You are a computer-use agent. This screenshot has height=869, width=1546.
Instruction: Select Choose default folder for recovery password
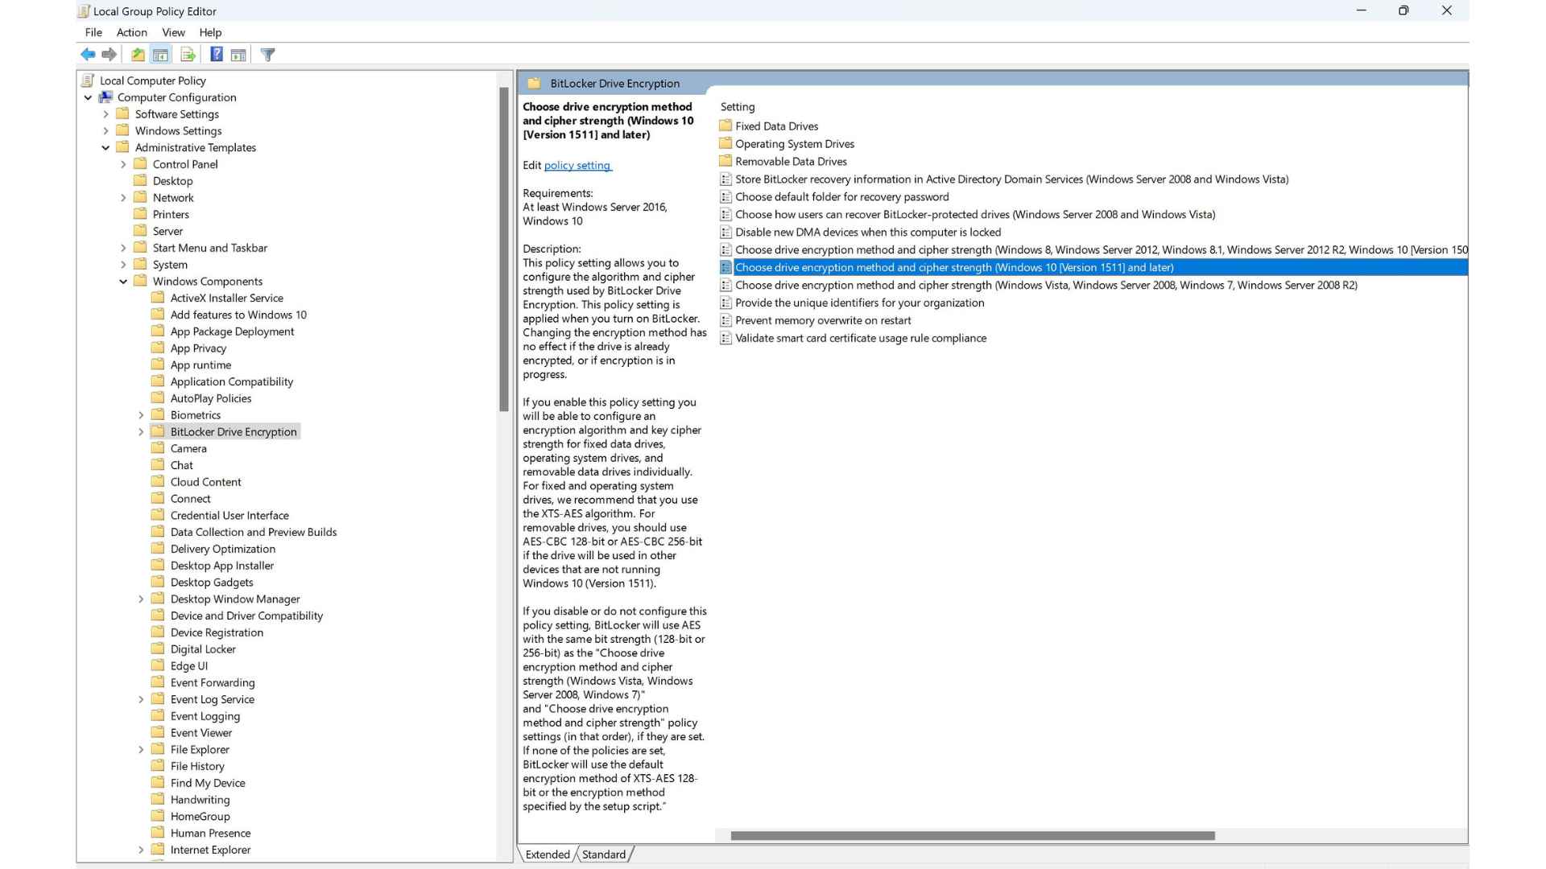[x=842, y=196]
